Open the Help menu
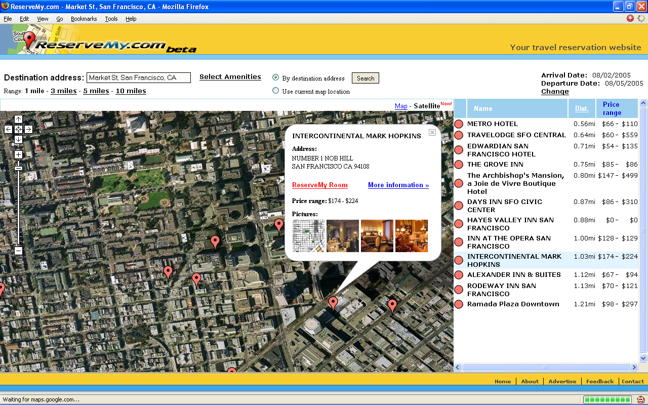Image resolution: width=648 pixels, height=405 pixels. click(x=131, y=19)
